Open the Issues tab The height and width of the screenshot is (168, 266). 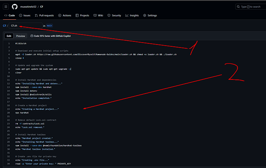25,16
